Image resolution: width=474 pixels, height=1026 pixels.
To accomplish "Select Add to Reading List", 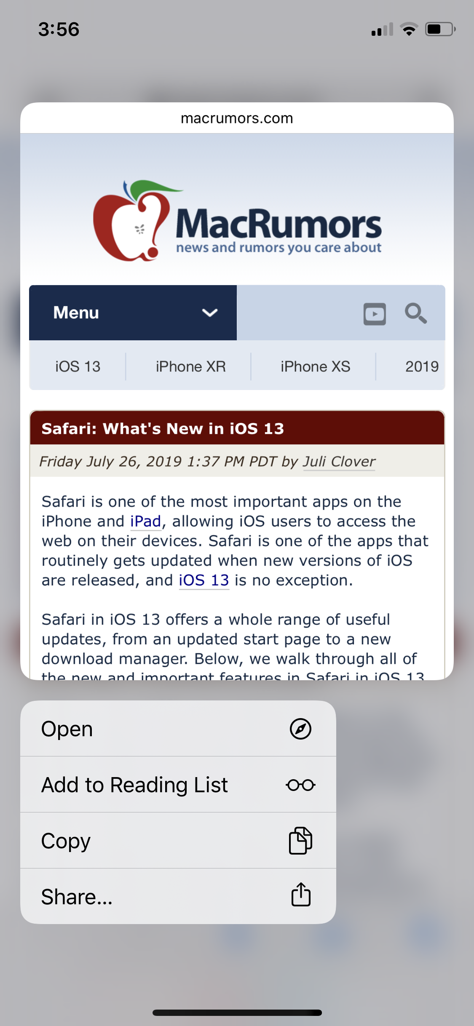I will [178, 785].
